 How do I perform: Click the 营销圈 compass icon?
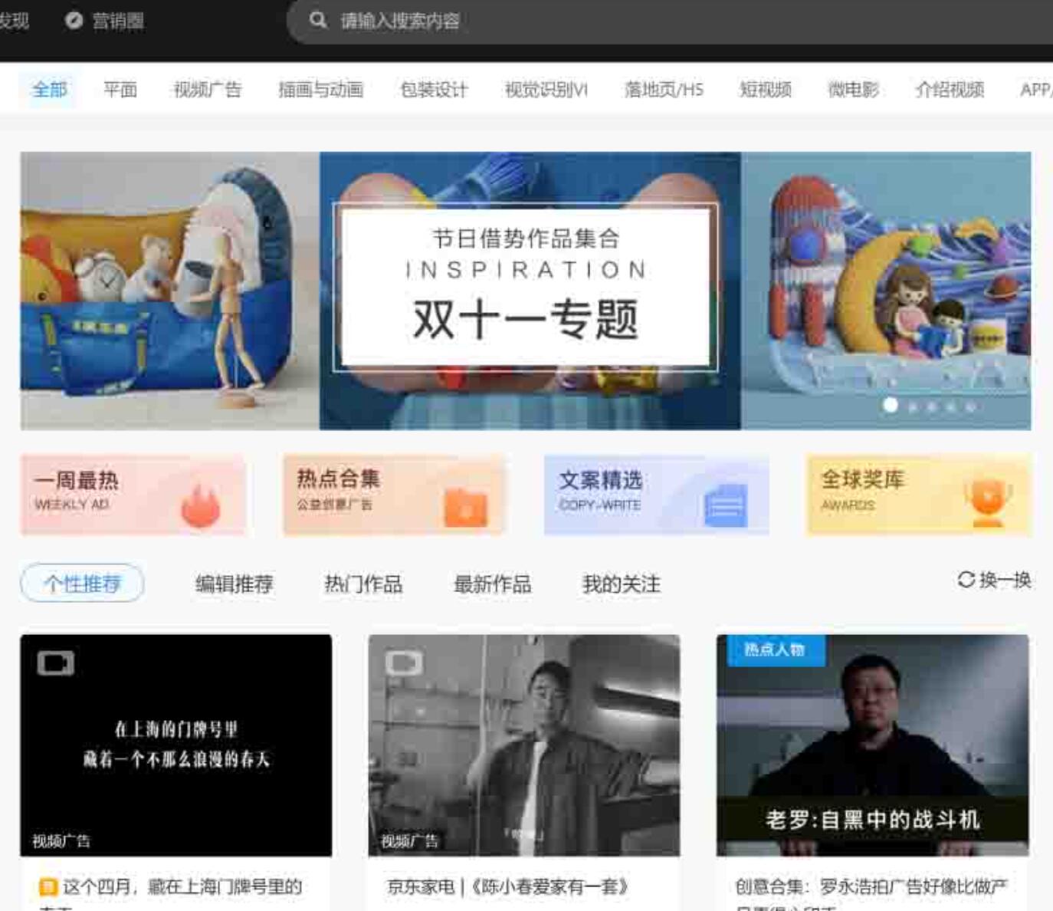pyautogui.click(x=74, y=21)
